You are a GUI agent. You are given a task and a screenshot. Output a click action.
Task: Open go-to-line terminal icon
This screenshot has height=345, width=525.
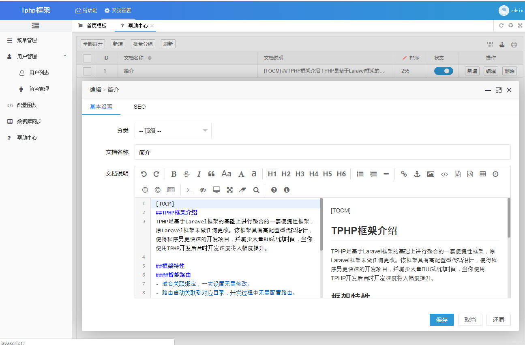[189, 190]
